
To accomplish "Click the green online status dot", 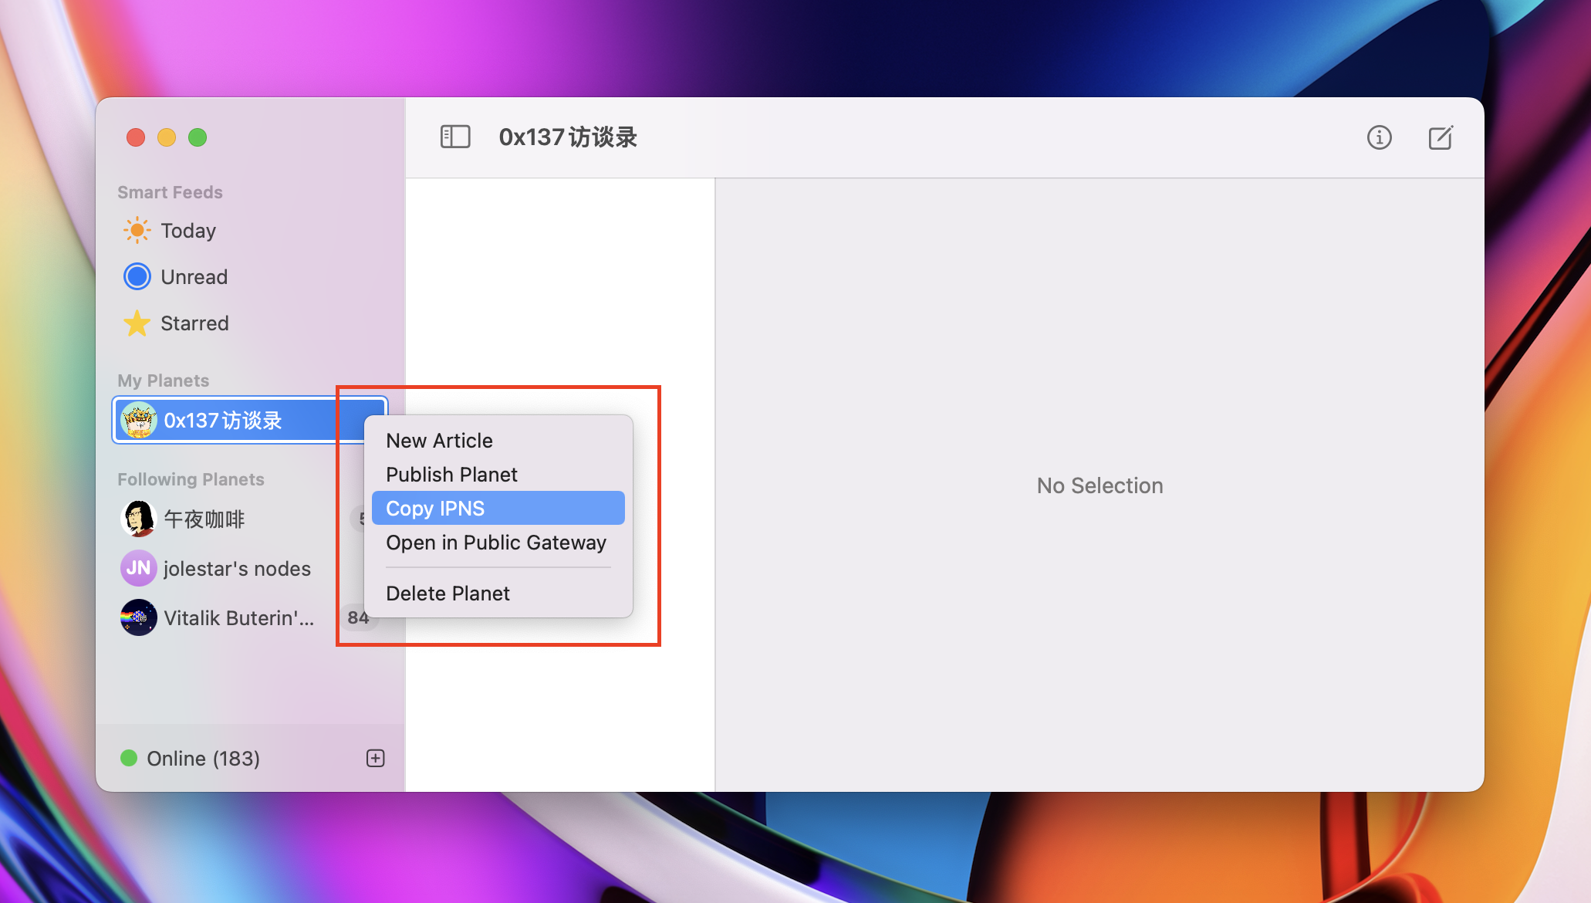I will point(129,758).
